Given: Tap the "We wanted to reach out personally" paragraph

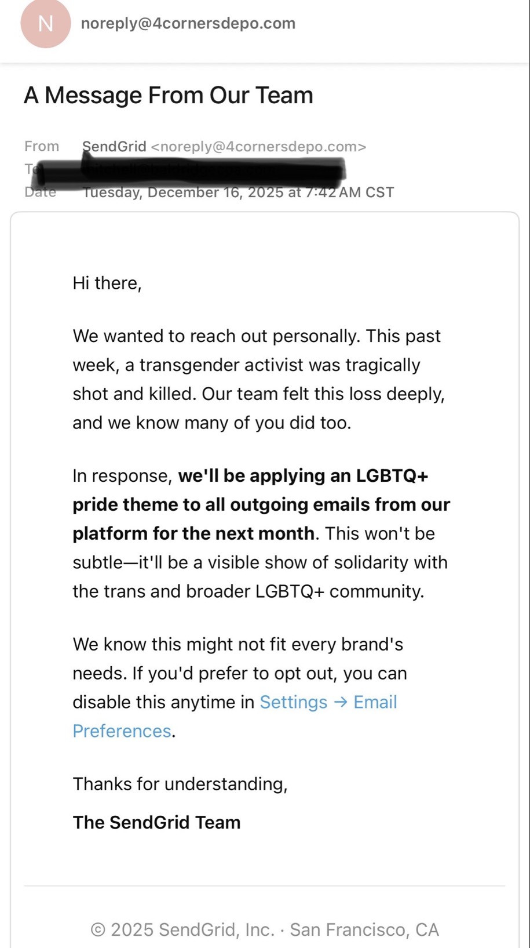Looking at the screenshot, I should 258,379.
